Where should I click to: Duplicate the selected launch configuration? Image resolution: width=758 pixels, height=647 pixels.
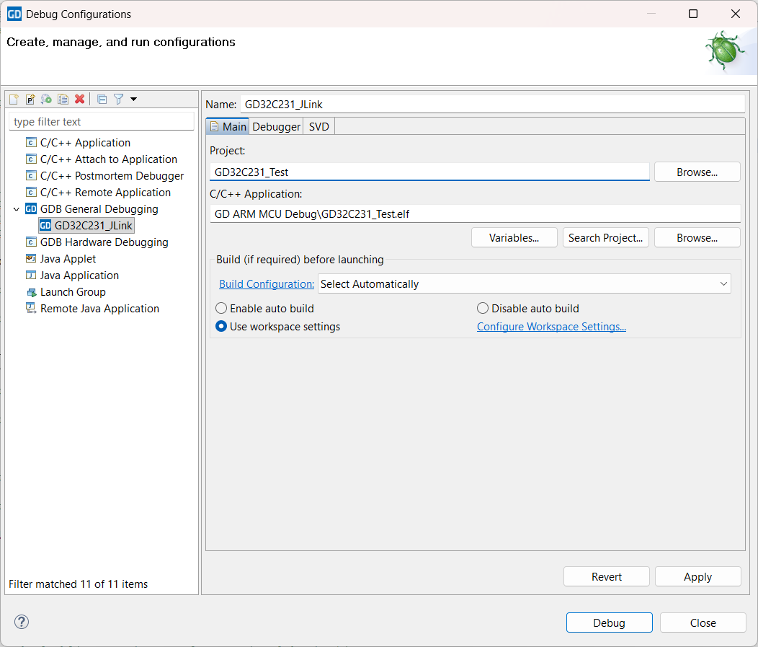tap(63, 99)
